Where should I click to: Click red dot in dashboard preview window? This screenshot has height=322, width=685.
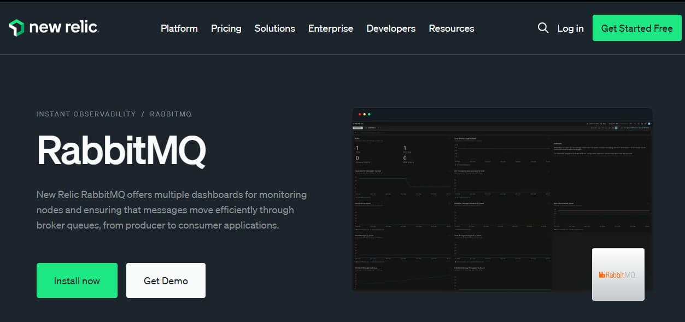pyautogui.click(x=360, y=114)
